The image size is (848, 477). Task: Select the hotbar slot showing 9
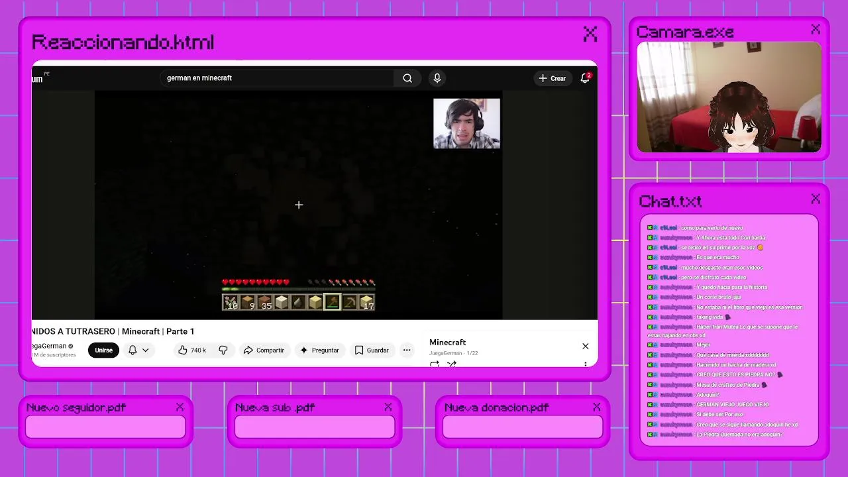coord(248,303)
